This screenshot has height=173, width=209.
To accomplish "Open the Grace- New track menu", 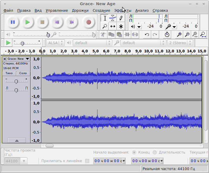I will point(18,59).
